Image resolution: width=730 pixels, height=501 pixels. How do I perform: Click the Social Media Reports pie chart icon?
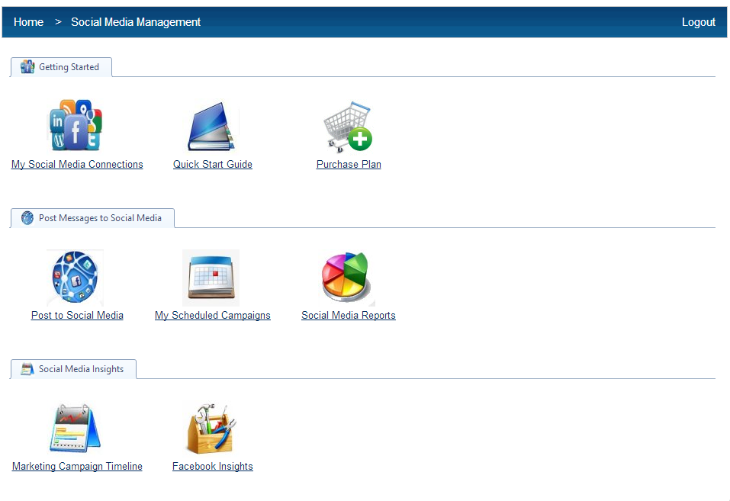[348, 278]
